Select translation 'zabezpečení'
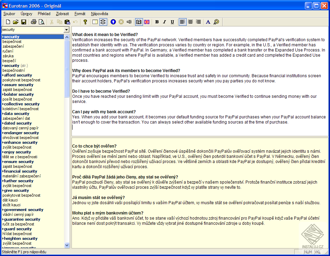 pyautogui.click(x=13, y=46)
